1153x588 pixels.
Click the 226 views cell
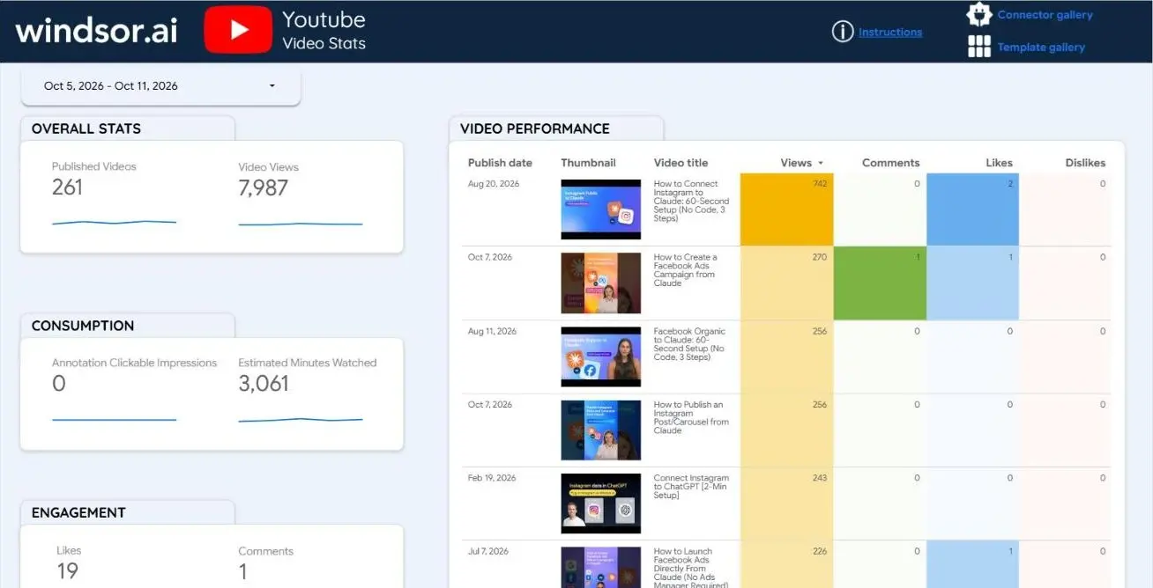(786, 565)
